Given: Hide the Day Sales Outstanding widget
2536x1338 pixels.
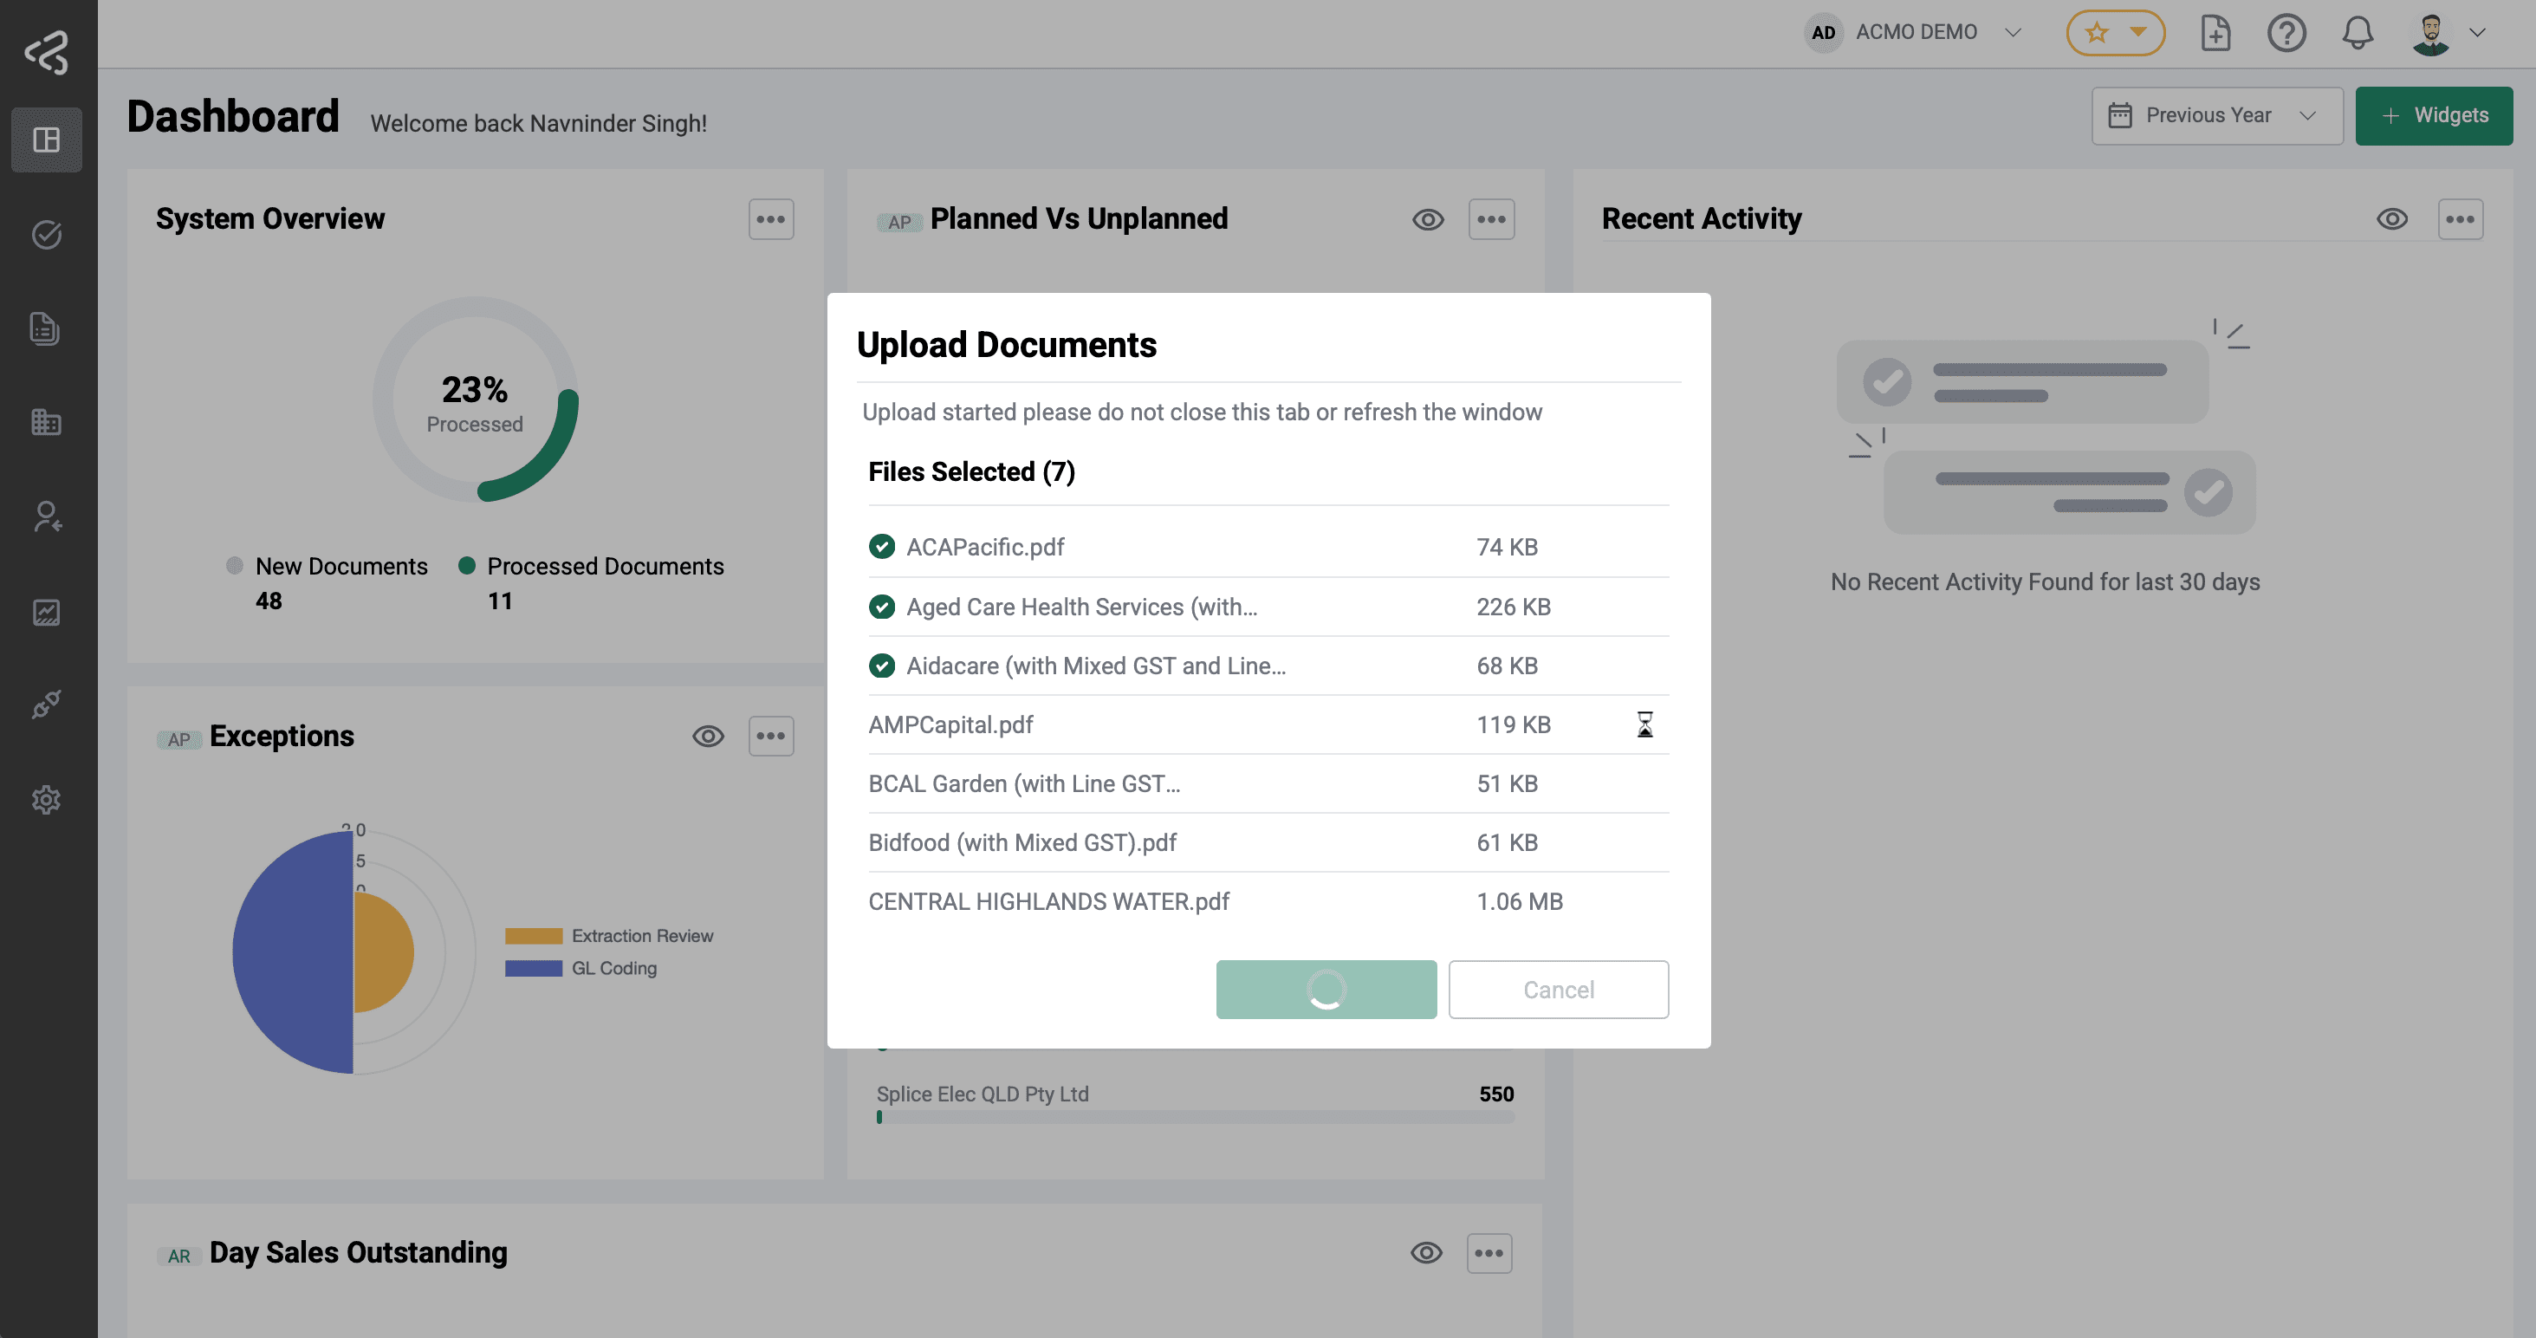Looking at the screenshot, I should (1425, 1252).
